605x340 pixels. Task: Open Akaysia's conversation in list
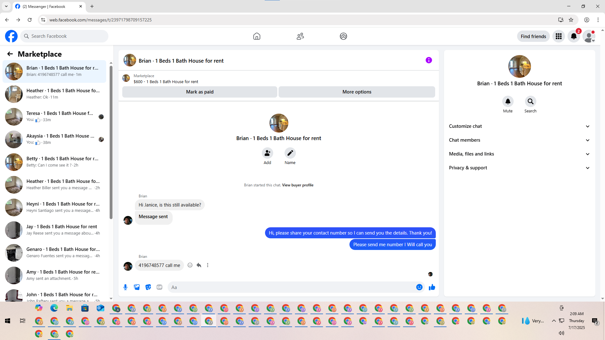point(54,139)
